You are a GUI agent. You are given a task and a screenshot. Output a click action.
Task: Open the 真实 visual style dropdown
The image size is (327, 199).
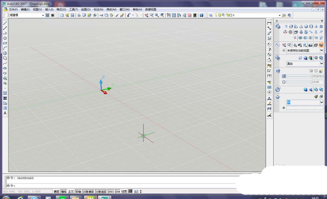pyautogui.click(x=322, y=63)
